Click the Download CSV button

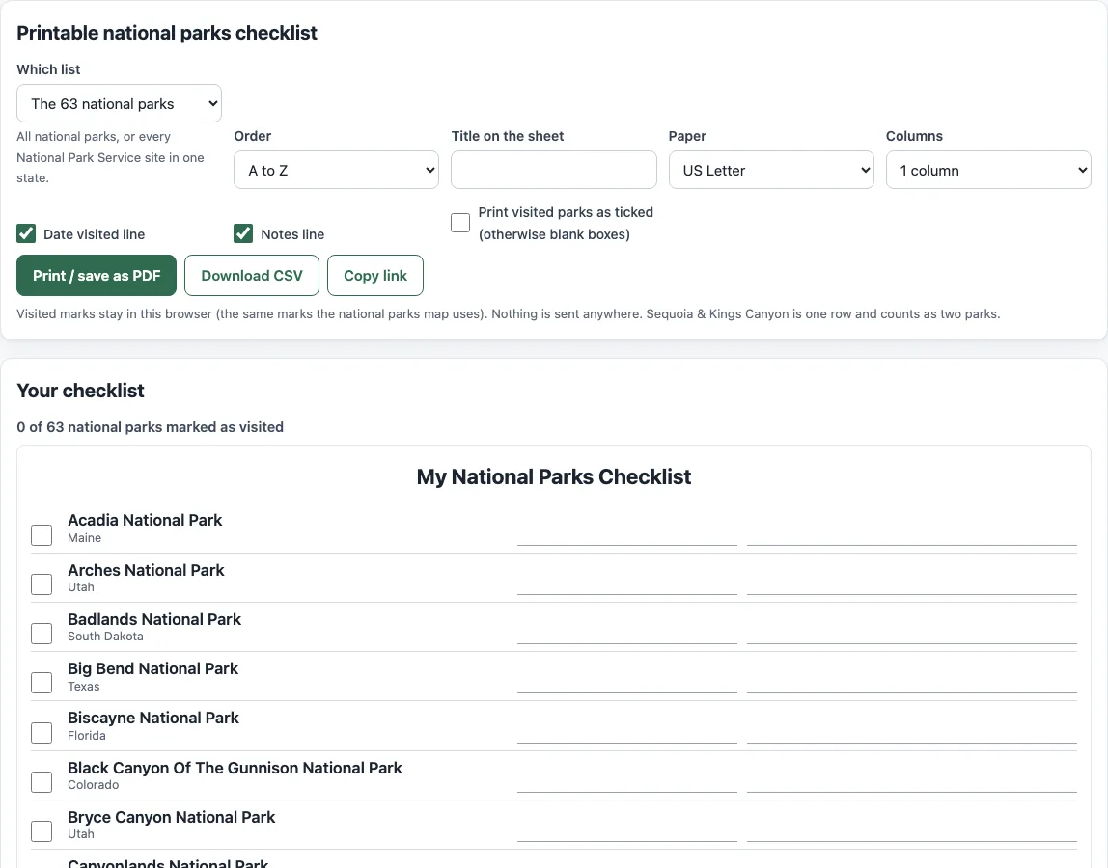pos(252,276)
